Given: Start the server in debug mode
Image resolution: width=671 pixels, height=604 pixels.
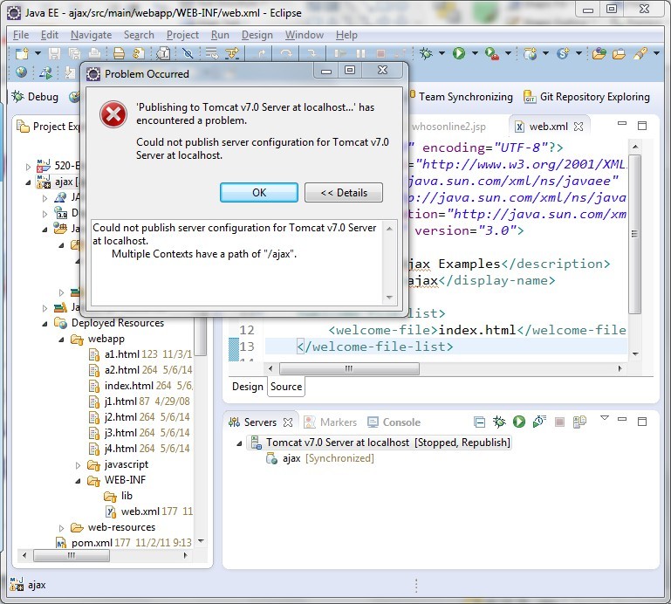Looking at the screenshot, I should pyautogui.click(x=499, y=422).
